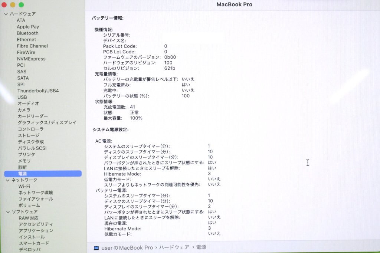Select the highlighted 電源 item
This screenshot has height=253, width=380.
click(43, 174)
